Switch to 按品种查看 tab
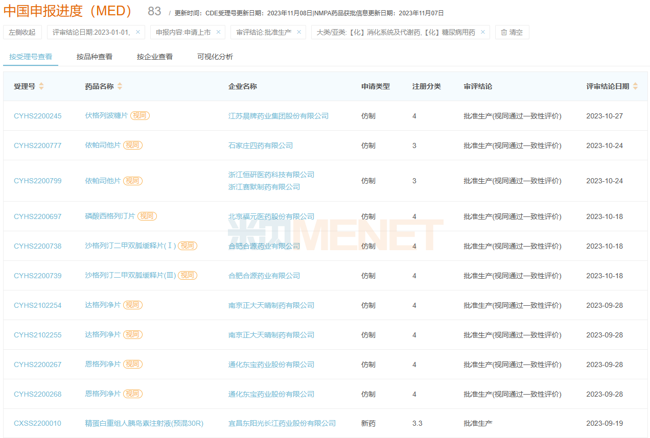Viewport: 650px width, 438px height. pos(95,57)
